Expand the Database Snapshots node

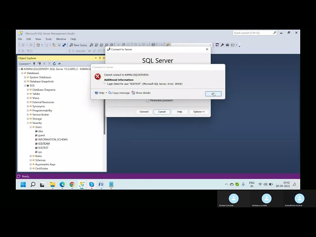(x=25, y=81)
